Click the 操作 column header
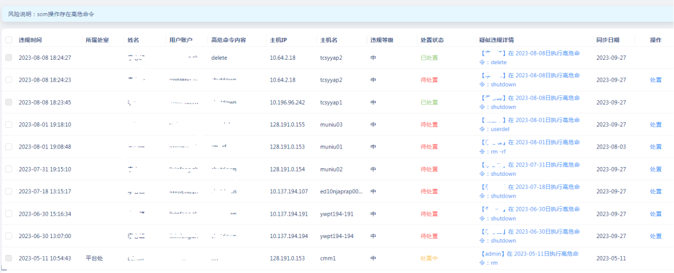Image resolution: width=674 pixels, height=273 pixels. coord(655,40)
